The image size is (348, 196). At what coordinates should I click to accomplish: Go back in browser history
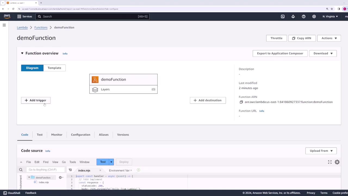(3, 9)
